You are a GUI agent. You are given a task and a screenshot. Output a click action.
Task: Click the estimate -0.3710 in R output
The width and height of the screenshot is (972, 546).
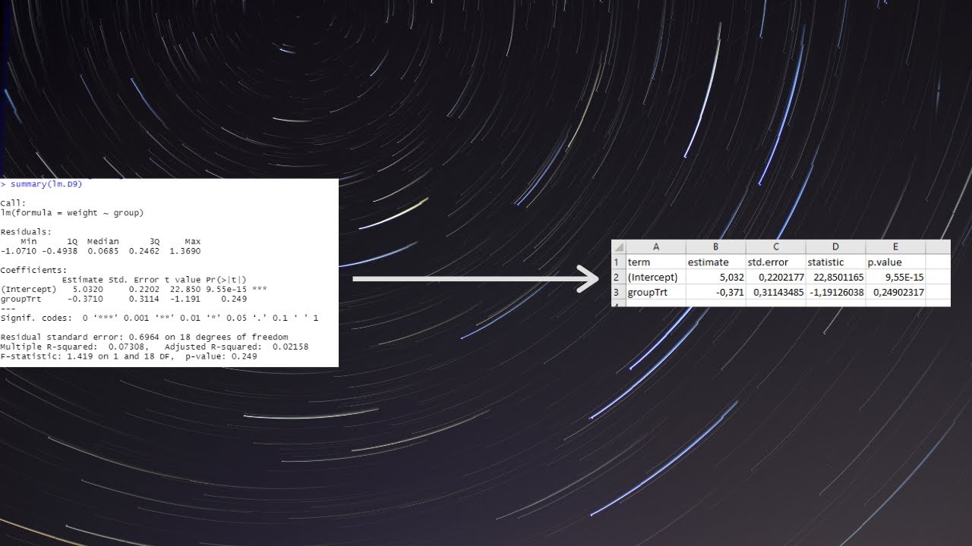pos(86,299)
